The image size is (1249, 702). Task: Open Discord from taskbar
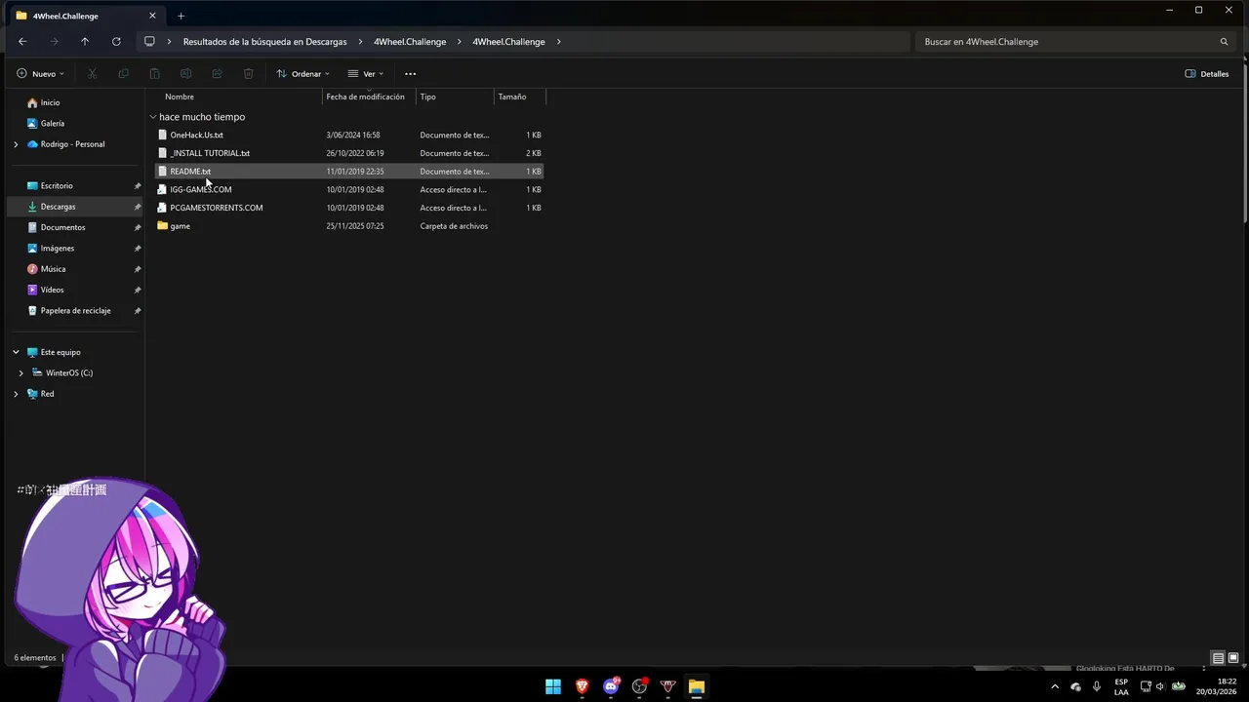point(611,686)
